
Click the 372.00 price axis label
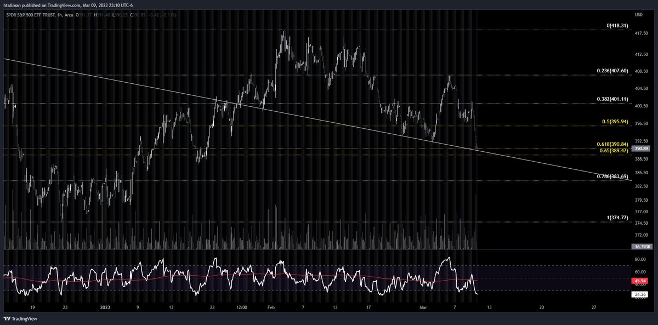point(640,235)
